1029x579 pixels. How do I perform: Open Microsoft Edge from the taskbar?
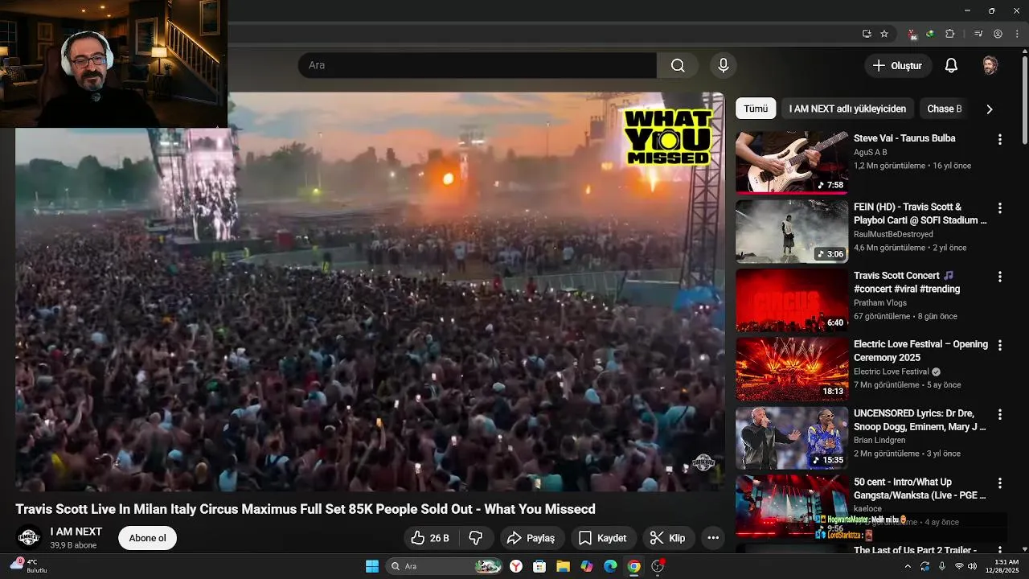pyautogui.click(x=610, y=566)
